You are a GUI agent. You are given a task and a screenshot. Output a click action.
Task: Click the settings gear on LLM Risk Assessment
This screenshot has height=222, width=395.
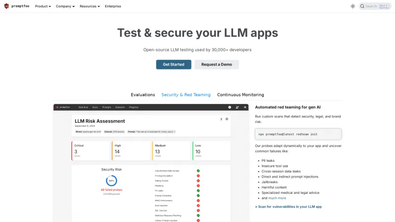(x=227, y=119)
